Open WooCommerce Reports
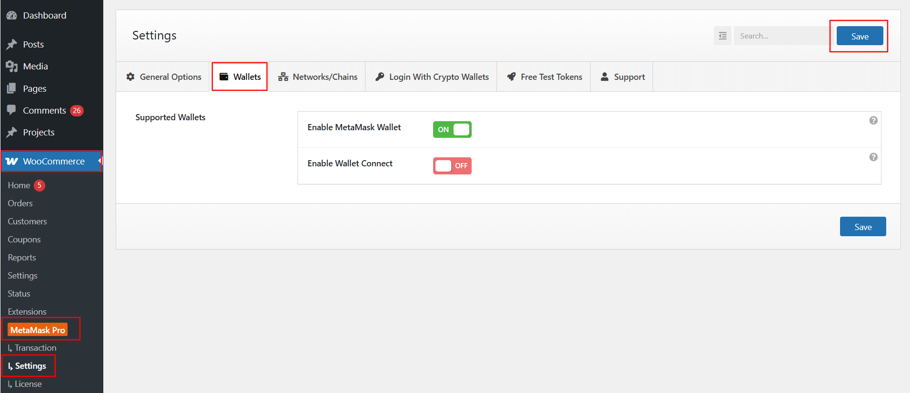The image size is (910, 393). [x=22, y=258]
